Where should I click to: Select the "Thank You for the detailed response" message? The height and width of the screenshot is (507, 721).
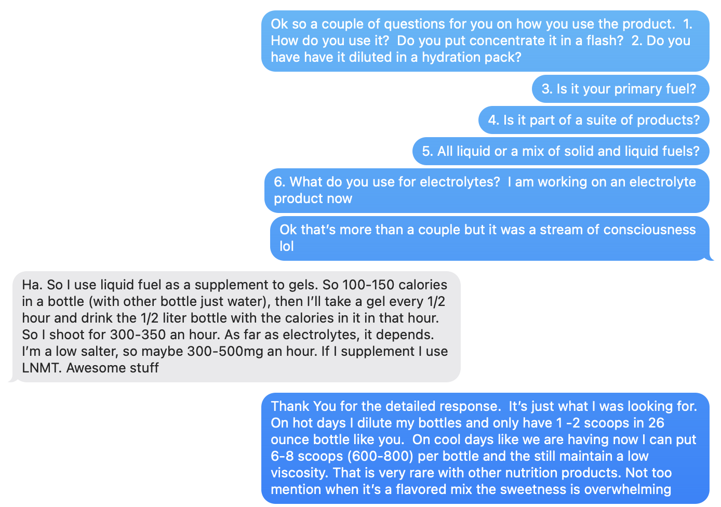(485, 448)
